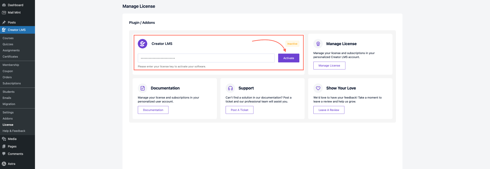Screen dimensions: 490x169
Task: Open the Settings submenu item
Action: 8,112
